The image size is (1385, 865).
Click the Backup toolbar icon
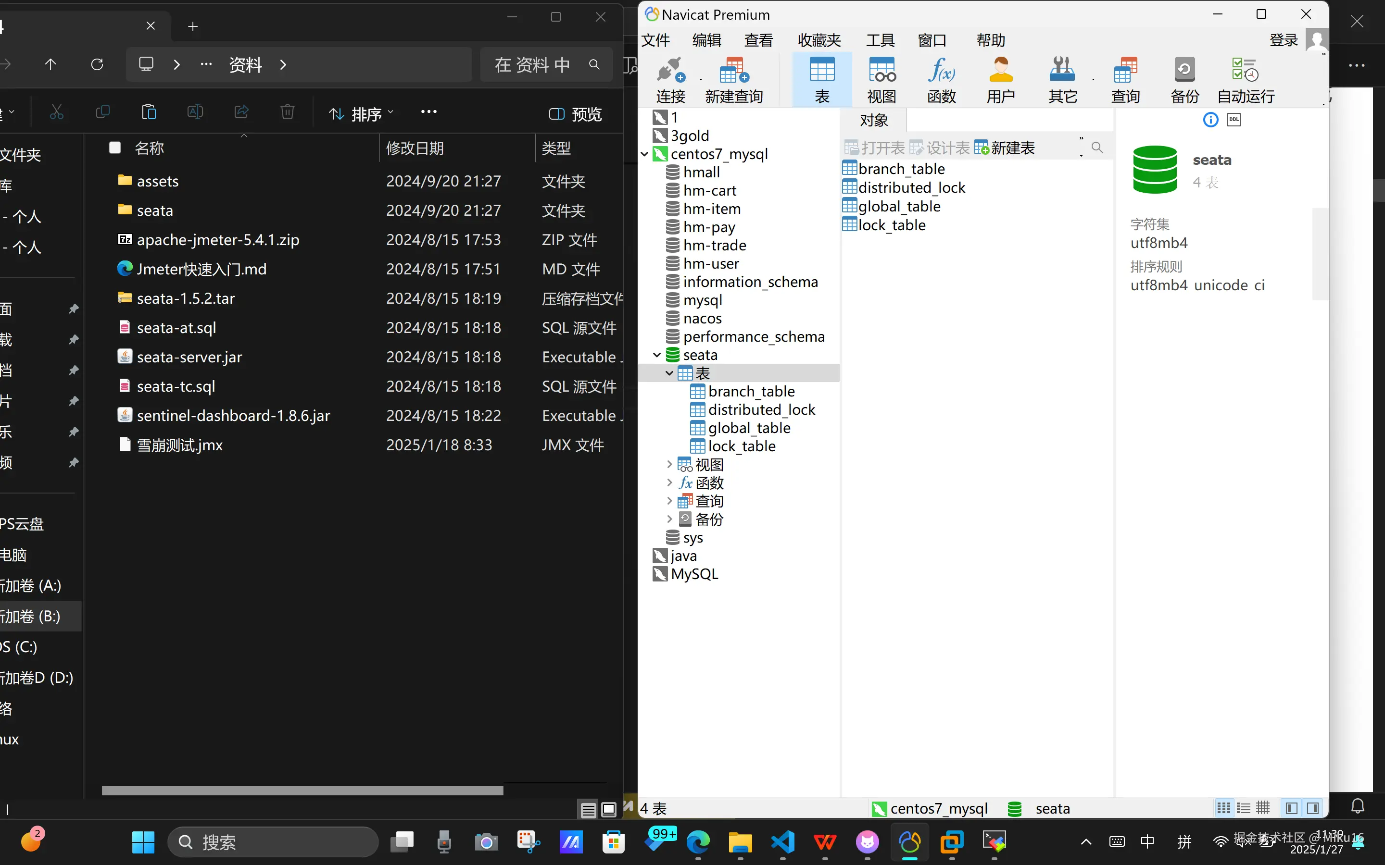1184,70
